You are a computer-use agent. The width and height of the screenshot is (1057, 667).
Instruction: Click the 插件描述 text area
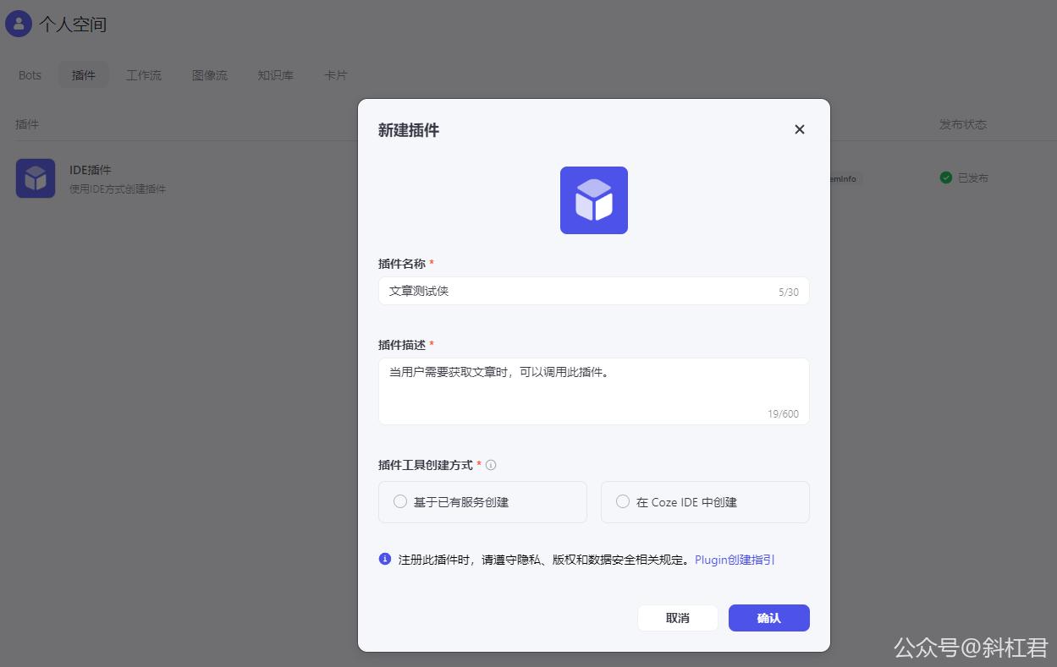(594, 391)
